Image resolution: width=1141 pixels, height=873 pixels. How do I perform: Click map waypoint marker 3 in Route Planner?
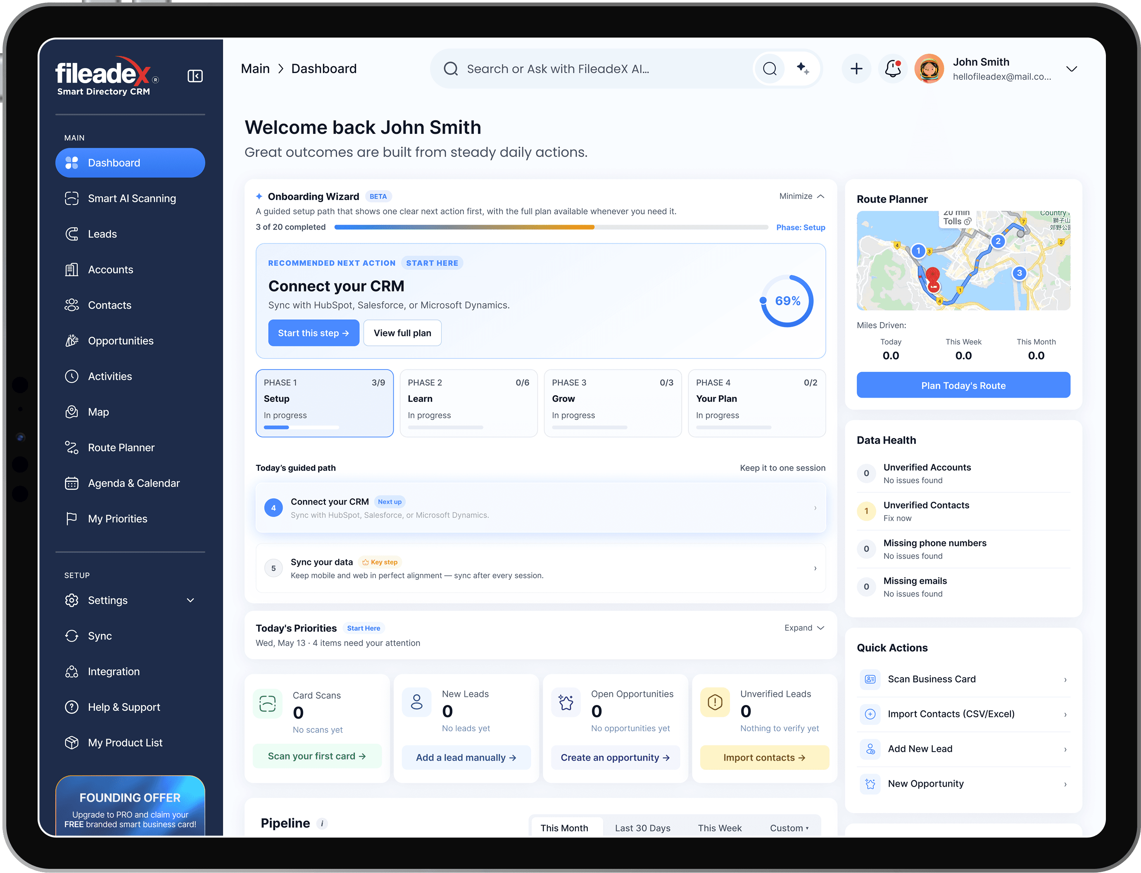(1020, 273)
